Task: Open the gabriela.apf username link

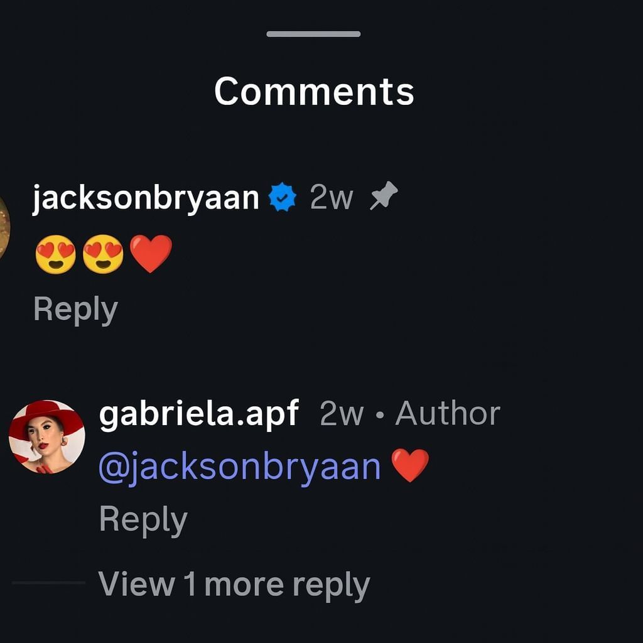Action: pos(199,414)
